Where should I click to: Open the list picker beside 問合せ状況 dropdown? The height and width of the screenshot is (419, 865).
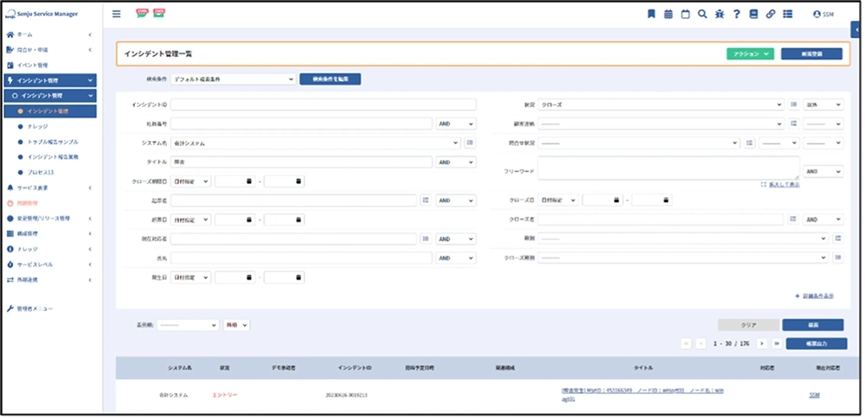tap(749, 143)
